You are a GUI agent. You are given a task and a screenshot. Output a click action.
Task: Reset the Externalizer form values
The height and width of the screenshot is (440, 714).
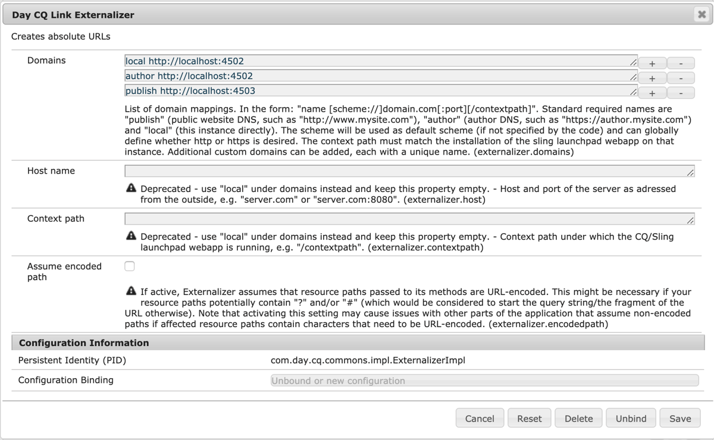click(x=529, y=418)
